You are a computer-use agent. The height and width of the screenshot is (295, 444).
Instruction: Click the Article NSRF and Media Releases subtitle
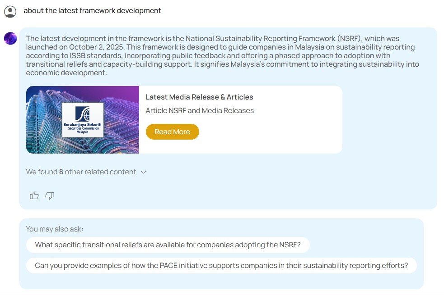[x=200, y=111]
